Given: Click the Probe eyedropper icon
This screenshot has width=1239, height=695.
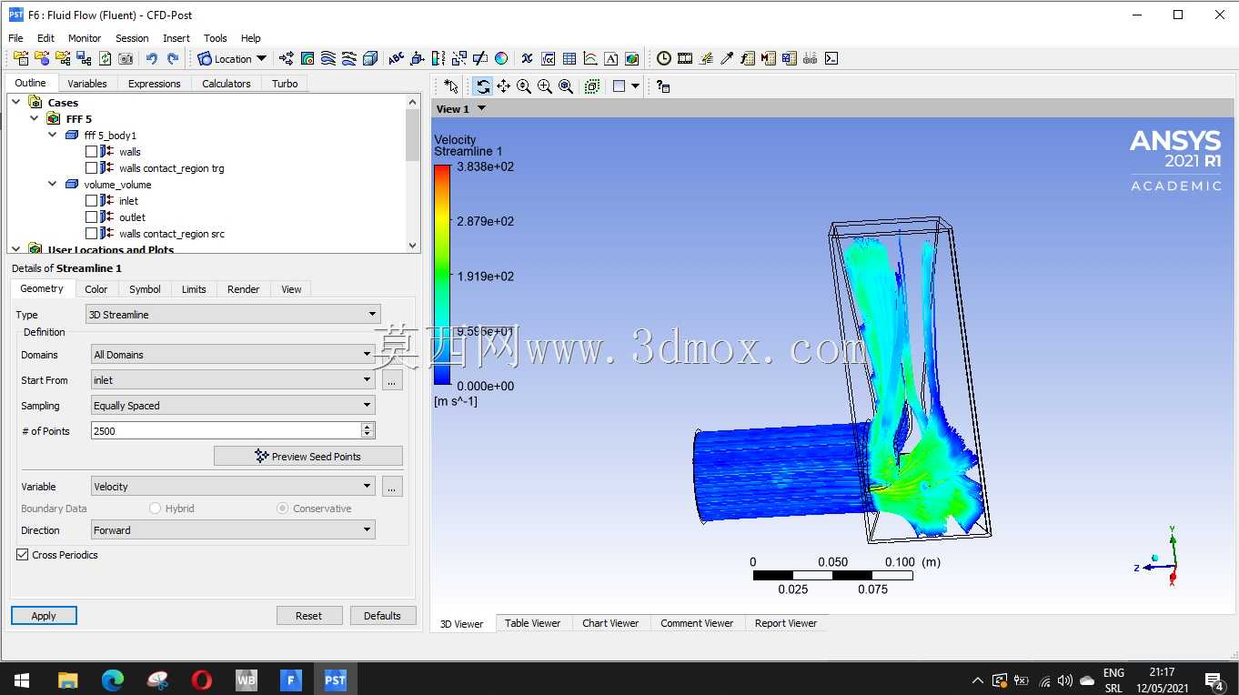Looking at the screenshot, I should coord(727,58).
